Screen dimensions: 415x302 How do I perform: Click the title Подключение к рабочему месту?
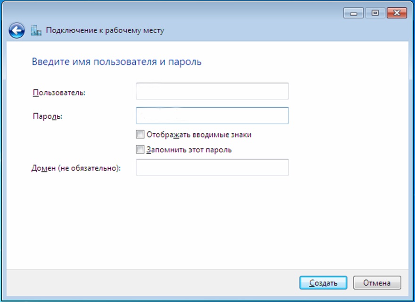click(x=105, y=31)
